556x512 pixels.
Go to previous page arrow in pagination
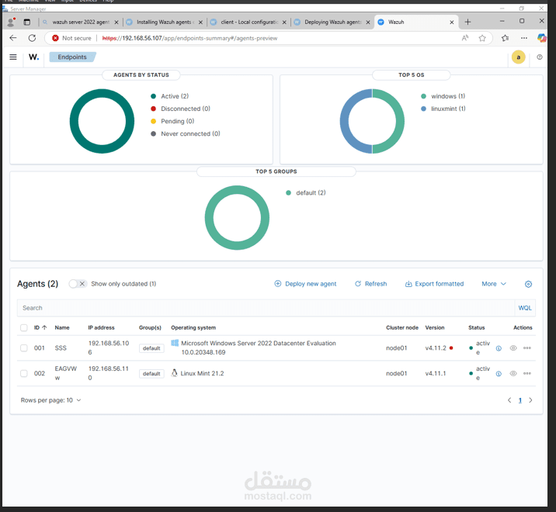(509, 400)
